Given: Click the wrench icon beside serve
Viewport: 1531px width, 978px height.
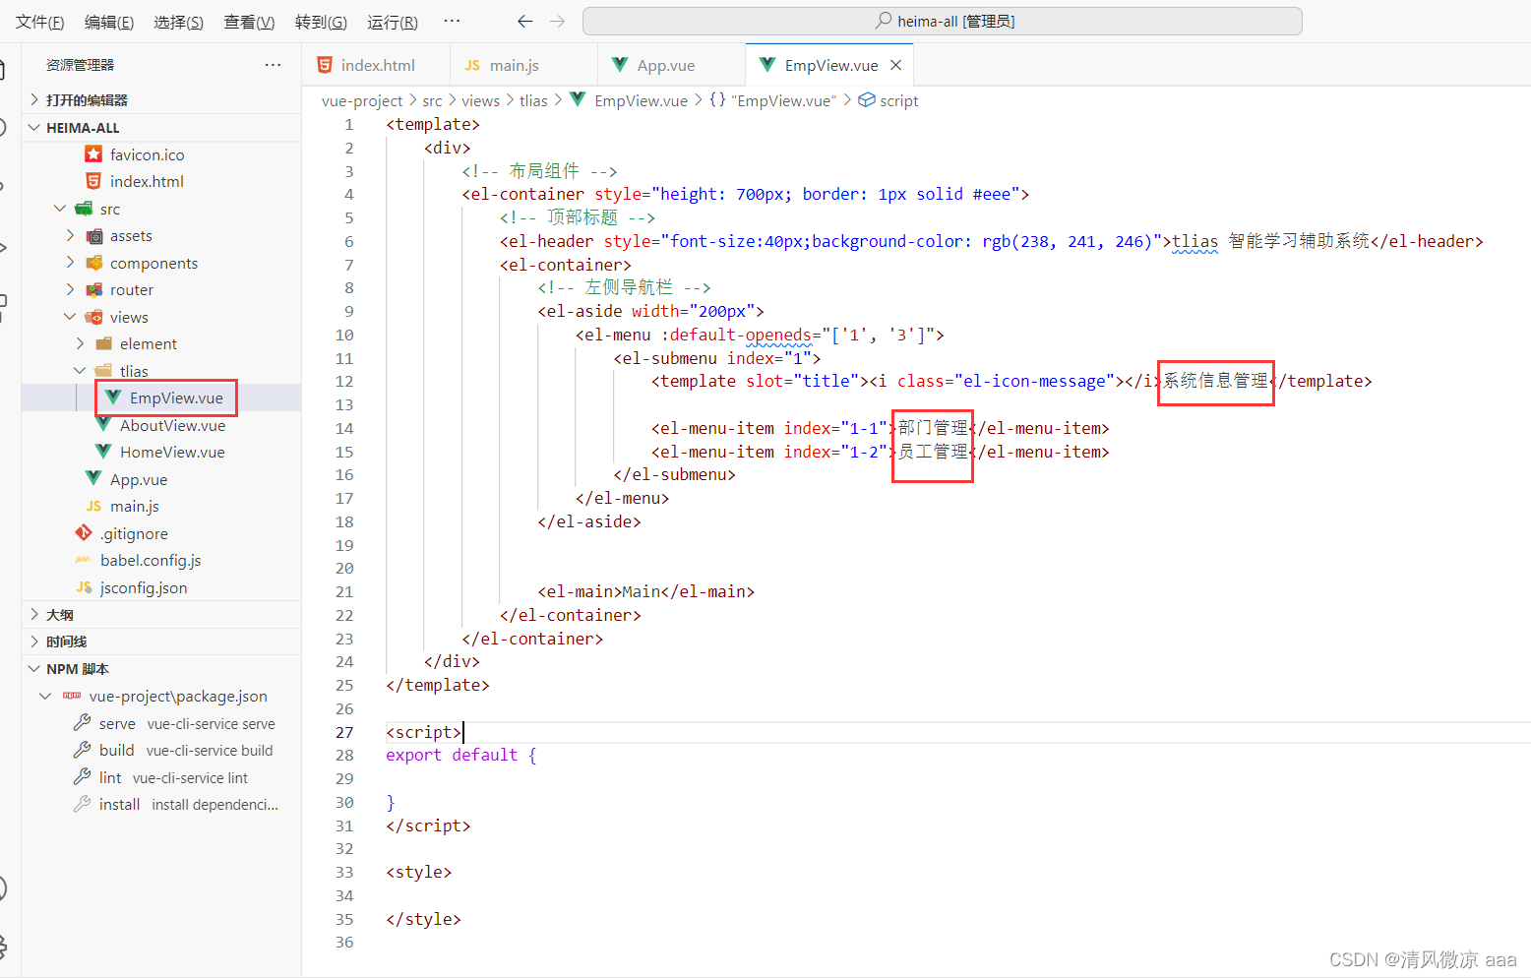Looking at the screenshot, I should (x=83, y=722).
